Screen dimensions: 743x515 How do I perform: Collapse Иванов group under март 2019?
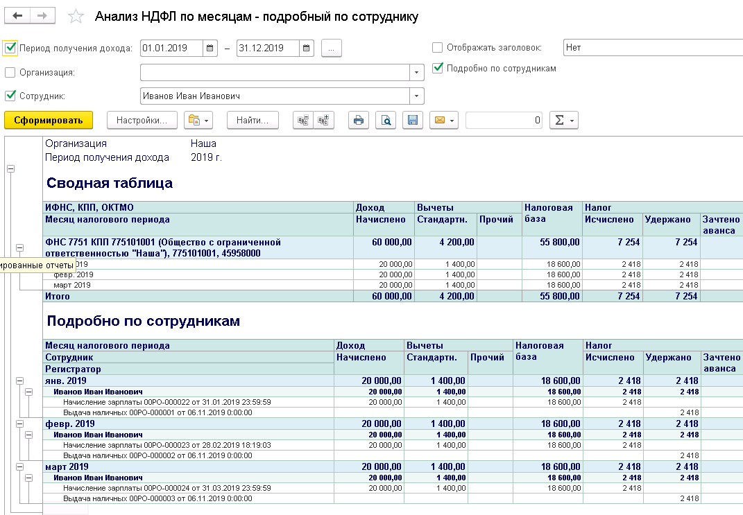29,478
